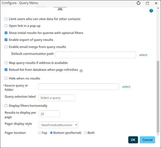Click the OK button
The height and width of the screenshot is (148, 161).
pos(133,140)
